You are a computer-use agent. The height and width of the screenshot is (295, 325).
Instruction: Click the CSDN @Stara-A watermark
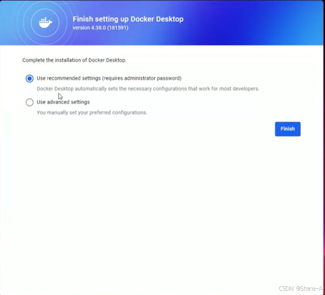tap(300, 288)
